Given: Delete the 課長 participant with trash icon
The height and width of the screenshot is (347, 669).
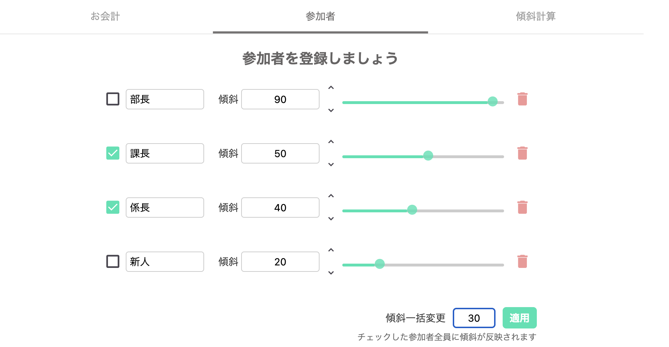Looking at the screenshot, I should pyautogui.click(x=522, y=153).
